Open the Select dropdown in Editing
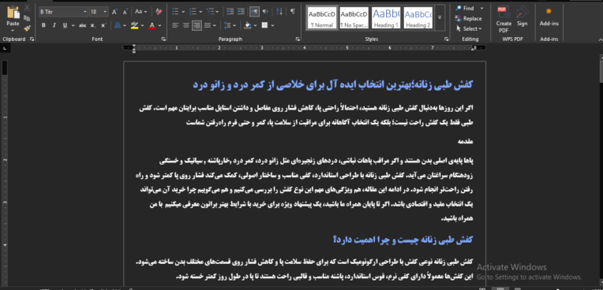 (468, 29)
